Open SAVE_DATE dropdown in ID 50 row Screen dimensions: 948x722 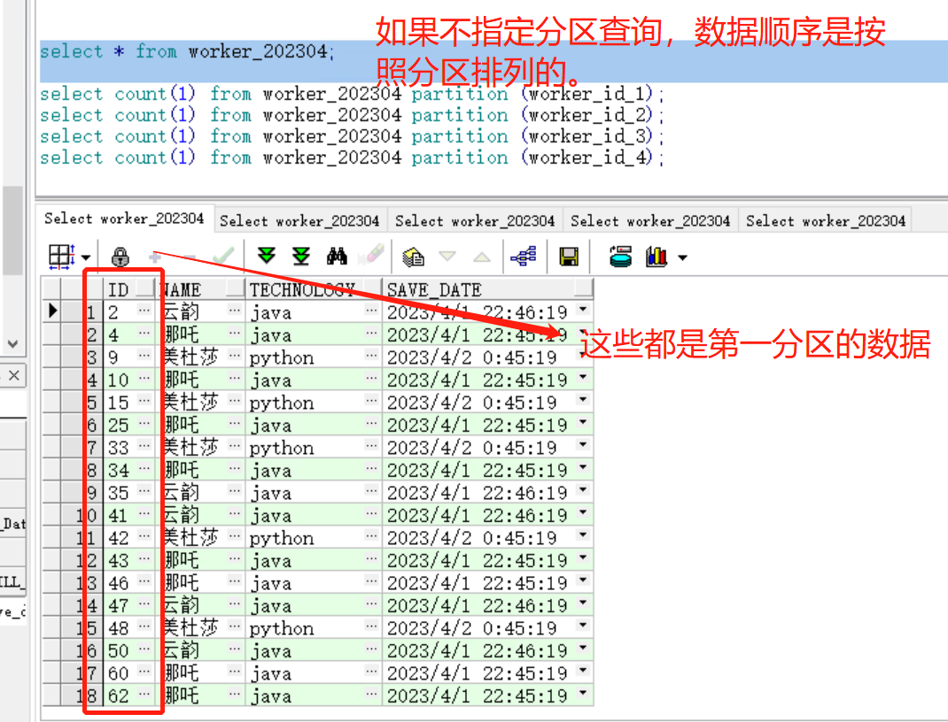point(583,649)
